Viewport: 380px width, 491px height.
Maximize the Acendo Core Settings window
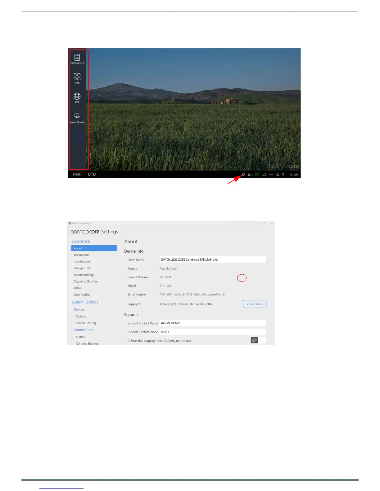265,223
